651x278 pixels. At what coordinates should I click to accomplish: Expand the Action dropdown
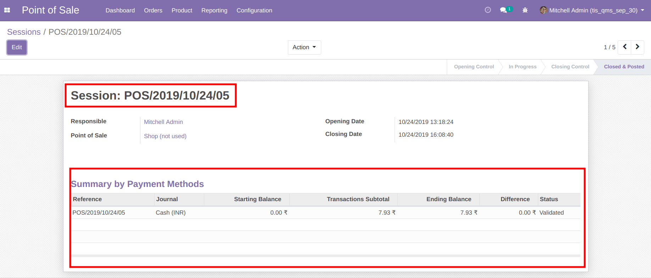[x=304, y=47]
